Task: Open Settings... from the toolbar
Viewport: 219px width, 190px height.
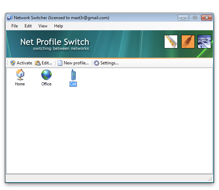Action: pyautogui.click(x=106, y=63)
